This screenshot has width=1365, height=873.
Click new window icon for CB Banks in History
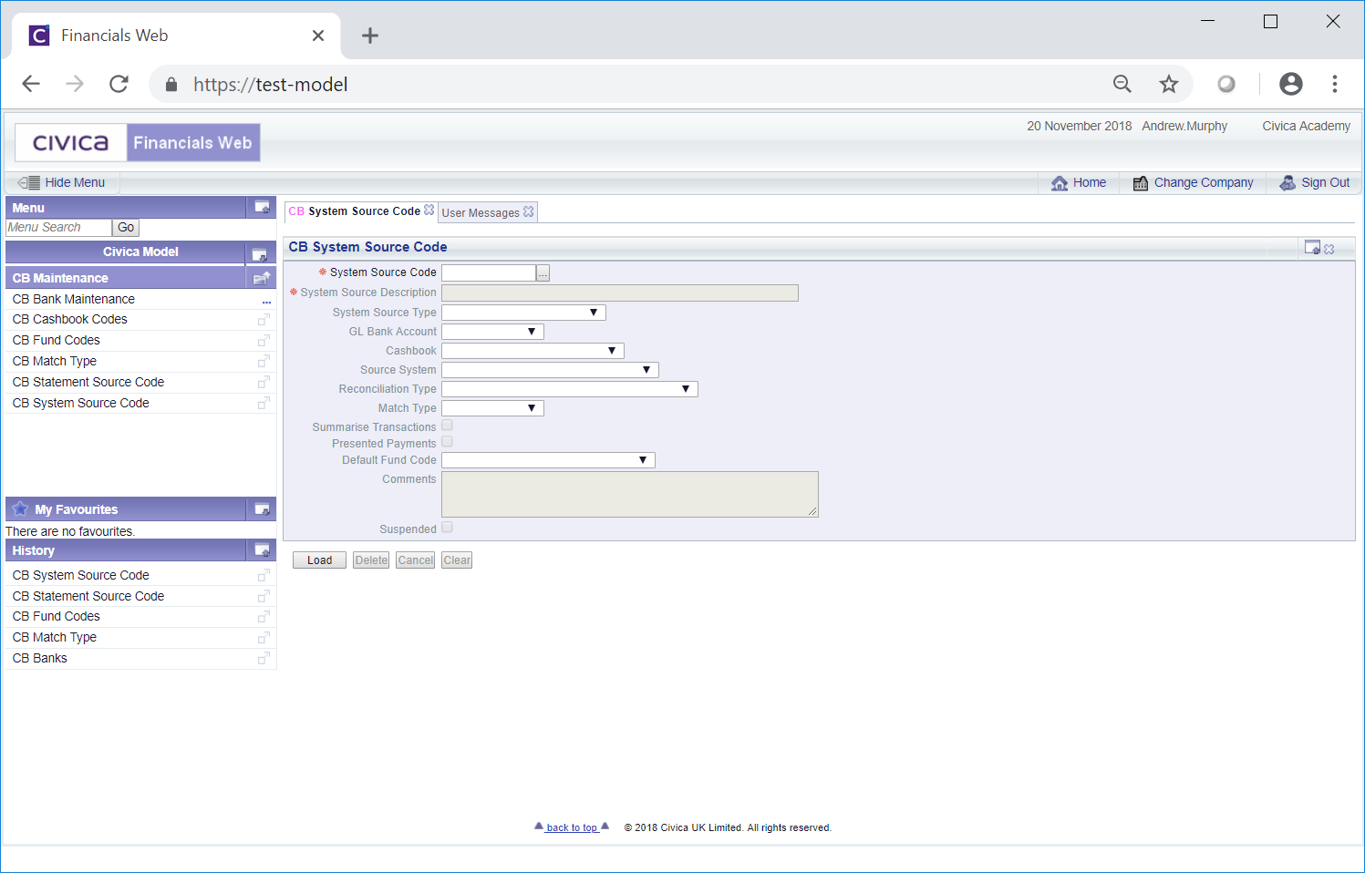click(264, 659)
